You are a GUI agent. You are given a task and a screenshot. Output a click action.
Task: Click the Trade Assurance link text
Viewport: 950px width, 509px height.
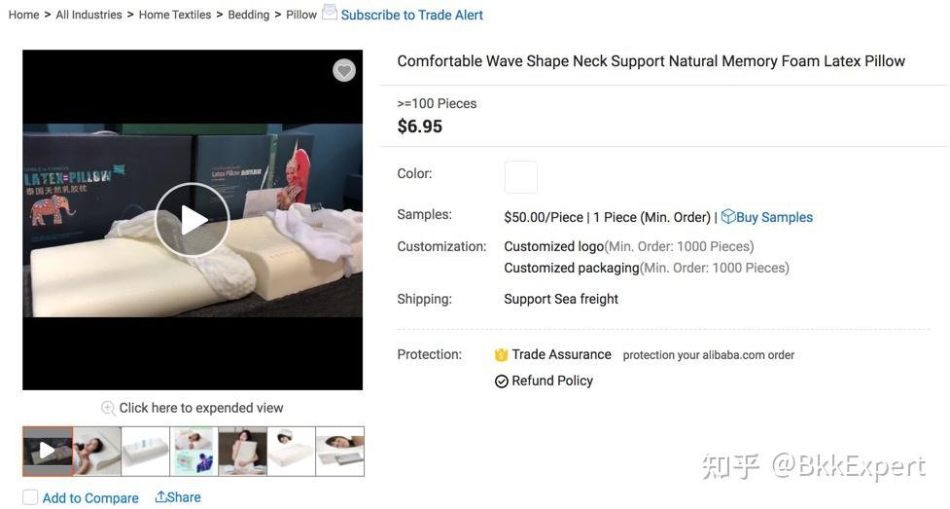(562, 354)
